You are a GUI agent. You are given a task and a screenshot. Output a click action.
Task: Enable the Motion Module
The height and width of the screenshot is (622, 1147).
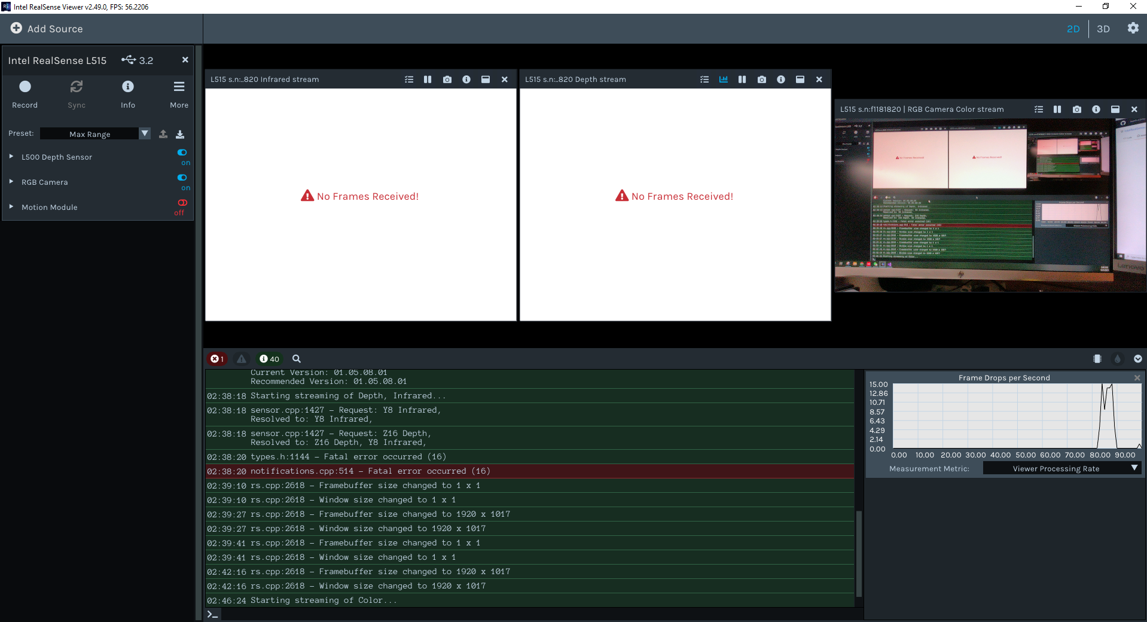click(182, 203)
